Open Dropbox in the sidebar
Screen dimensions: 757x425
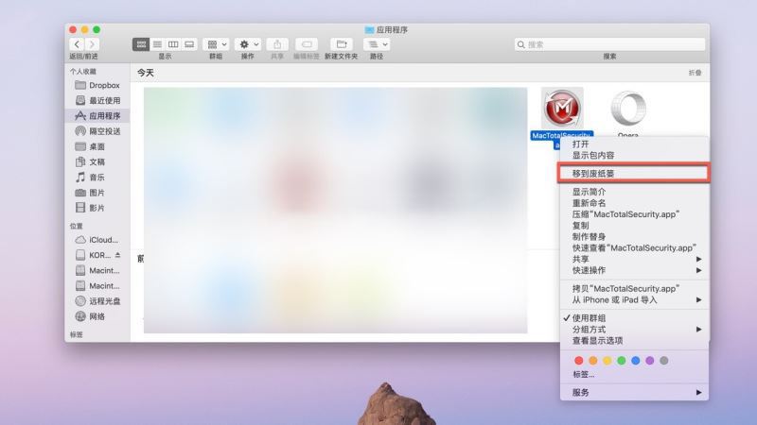point(97,85)
